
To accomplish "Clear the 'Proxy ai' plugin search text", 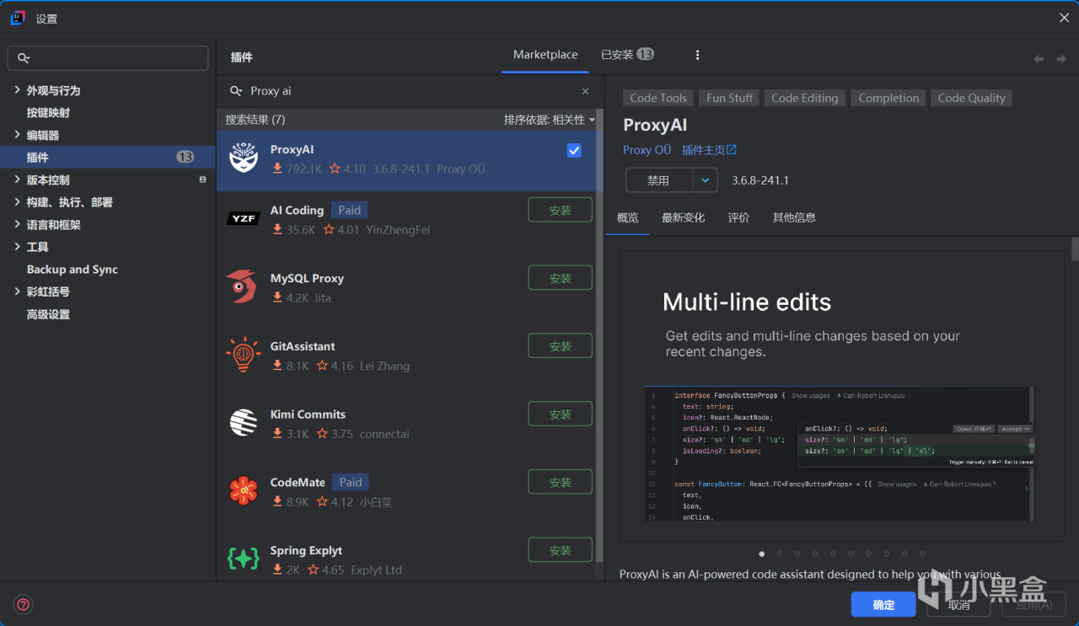I will point(586,91).
